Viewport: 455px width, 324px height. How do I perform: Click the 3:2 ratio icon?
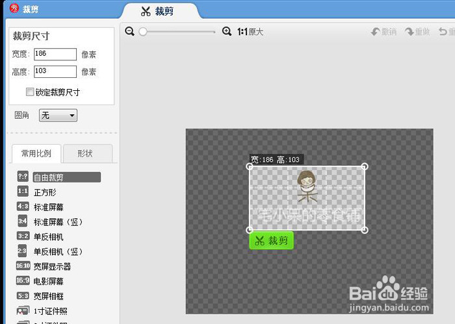(x=23, y=236)
